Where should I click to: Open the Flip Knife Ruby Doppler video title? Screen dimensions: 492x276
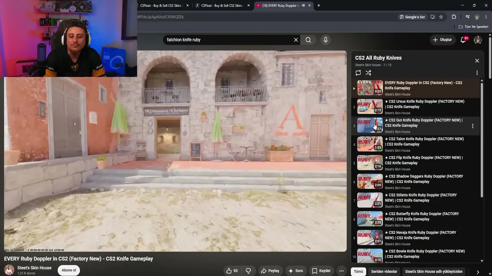pos(424,160)
